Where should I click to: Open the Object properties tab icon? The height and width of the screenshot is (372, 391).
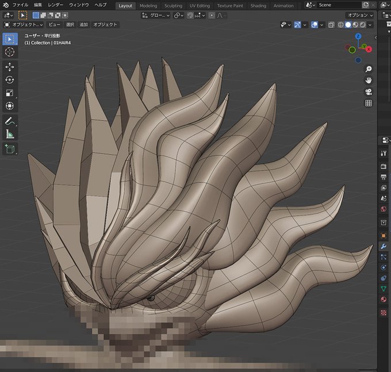(x=384, y=235)
